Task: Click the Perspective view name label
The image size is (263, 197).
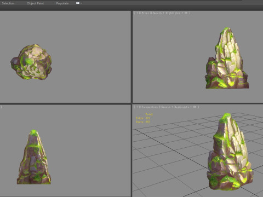Action: [x=150, y=107]
